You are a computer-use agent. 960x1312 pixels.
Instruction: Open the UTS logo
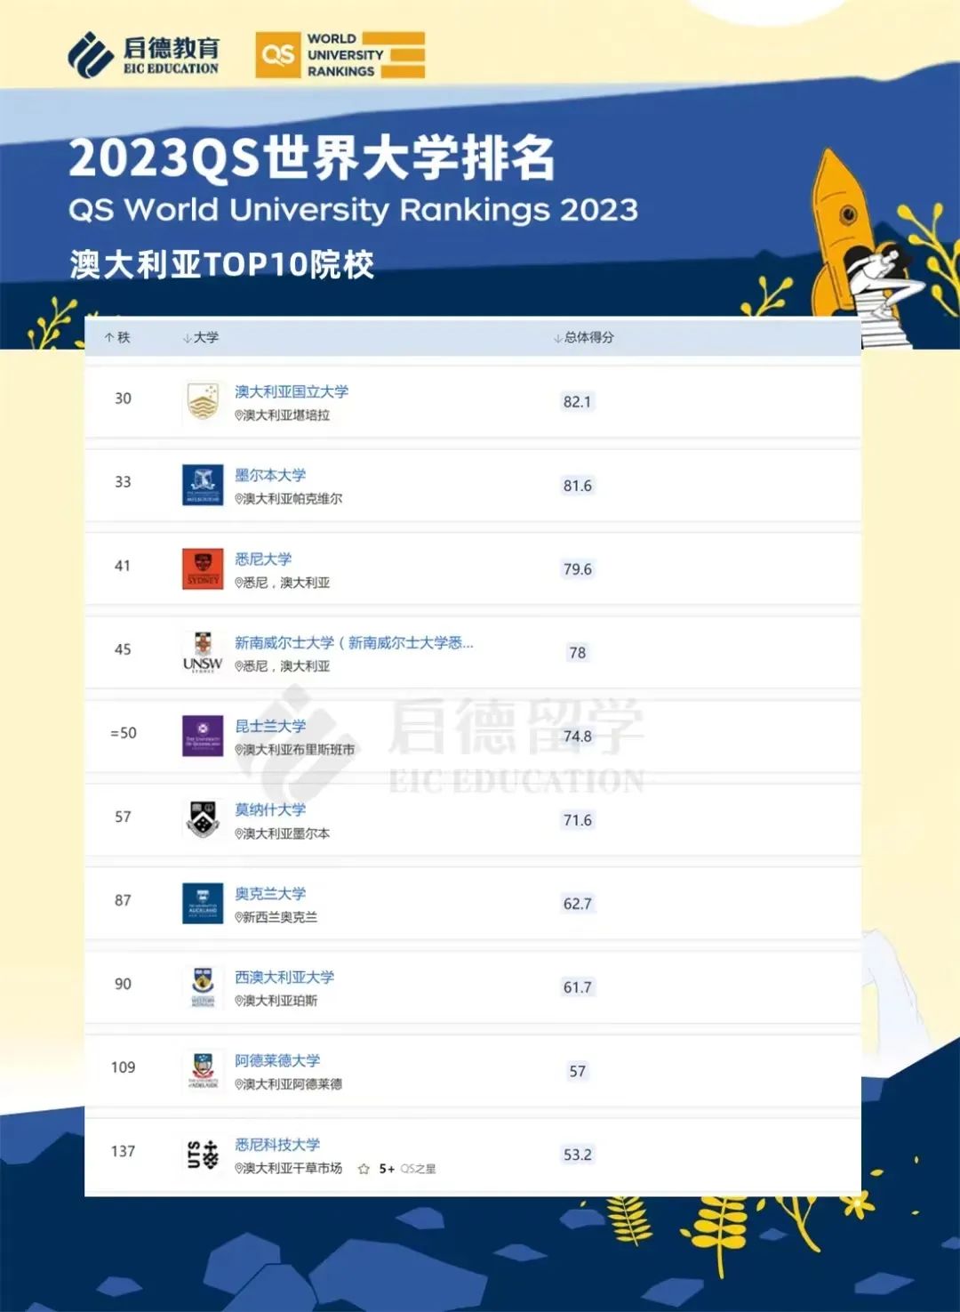click(x=203, y=1155)
